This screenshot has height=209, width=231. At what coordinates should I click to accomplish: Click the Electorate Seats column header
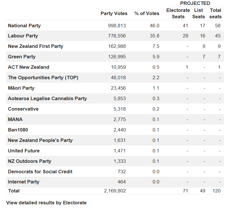pyautogui.click(x=178, y=14)
